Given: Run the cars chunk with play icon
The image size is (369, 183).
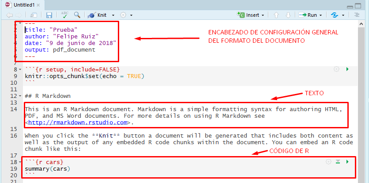Looking at the screenshot, I should [347, 162].
